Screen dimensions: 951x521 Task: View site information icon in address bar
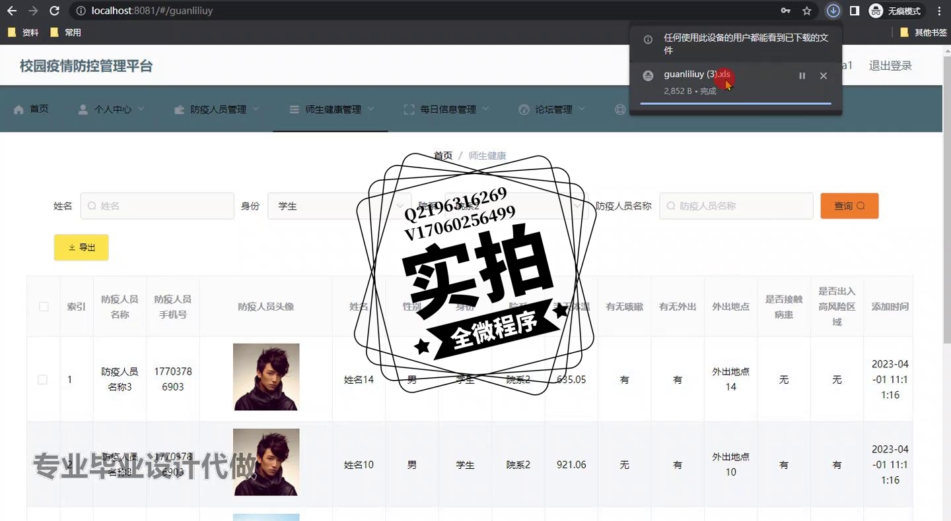[x=80, y=11]
